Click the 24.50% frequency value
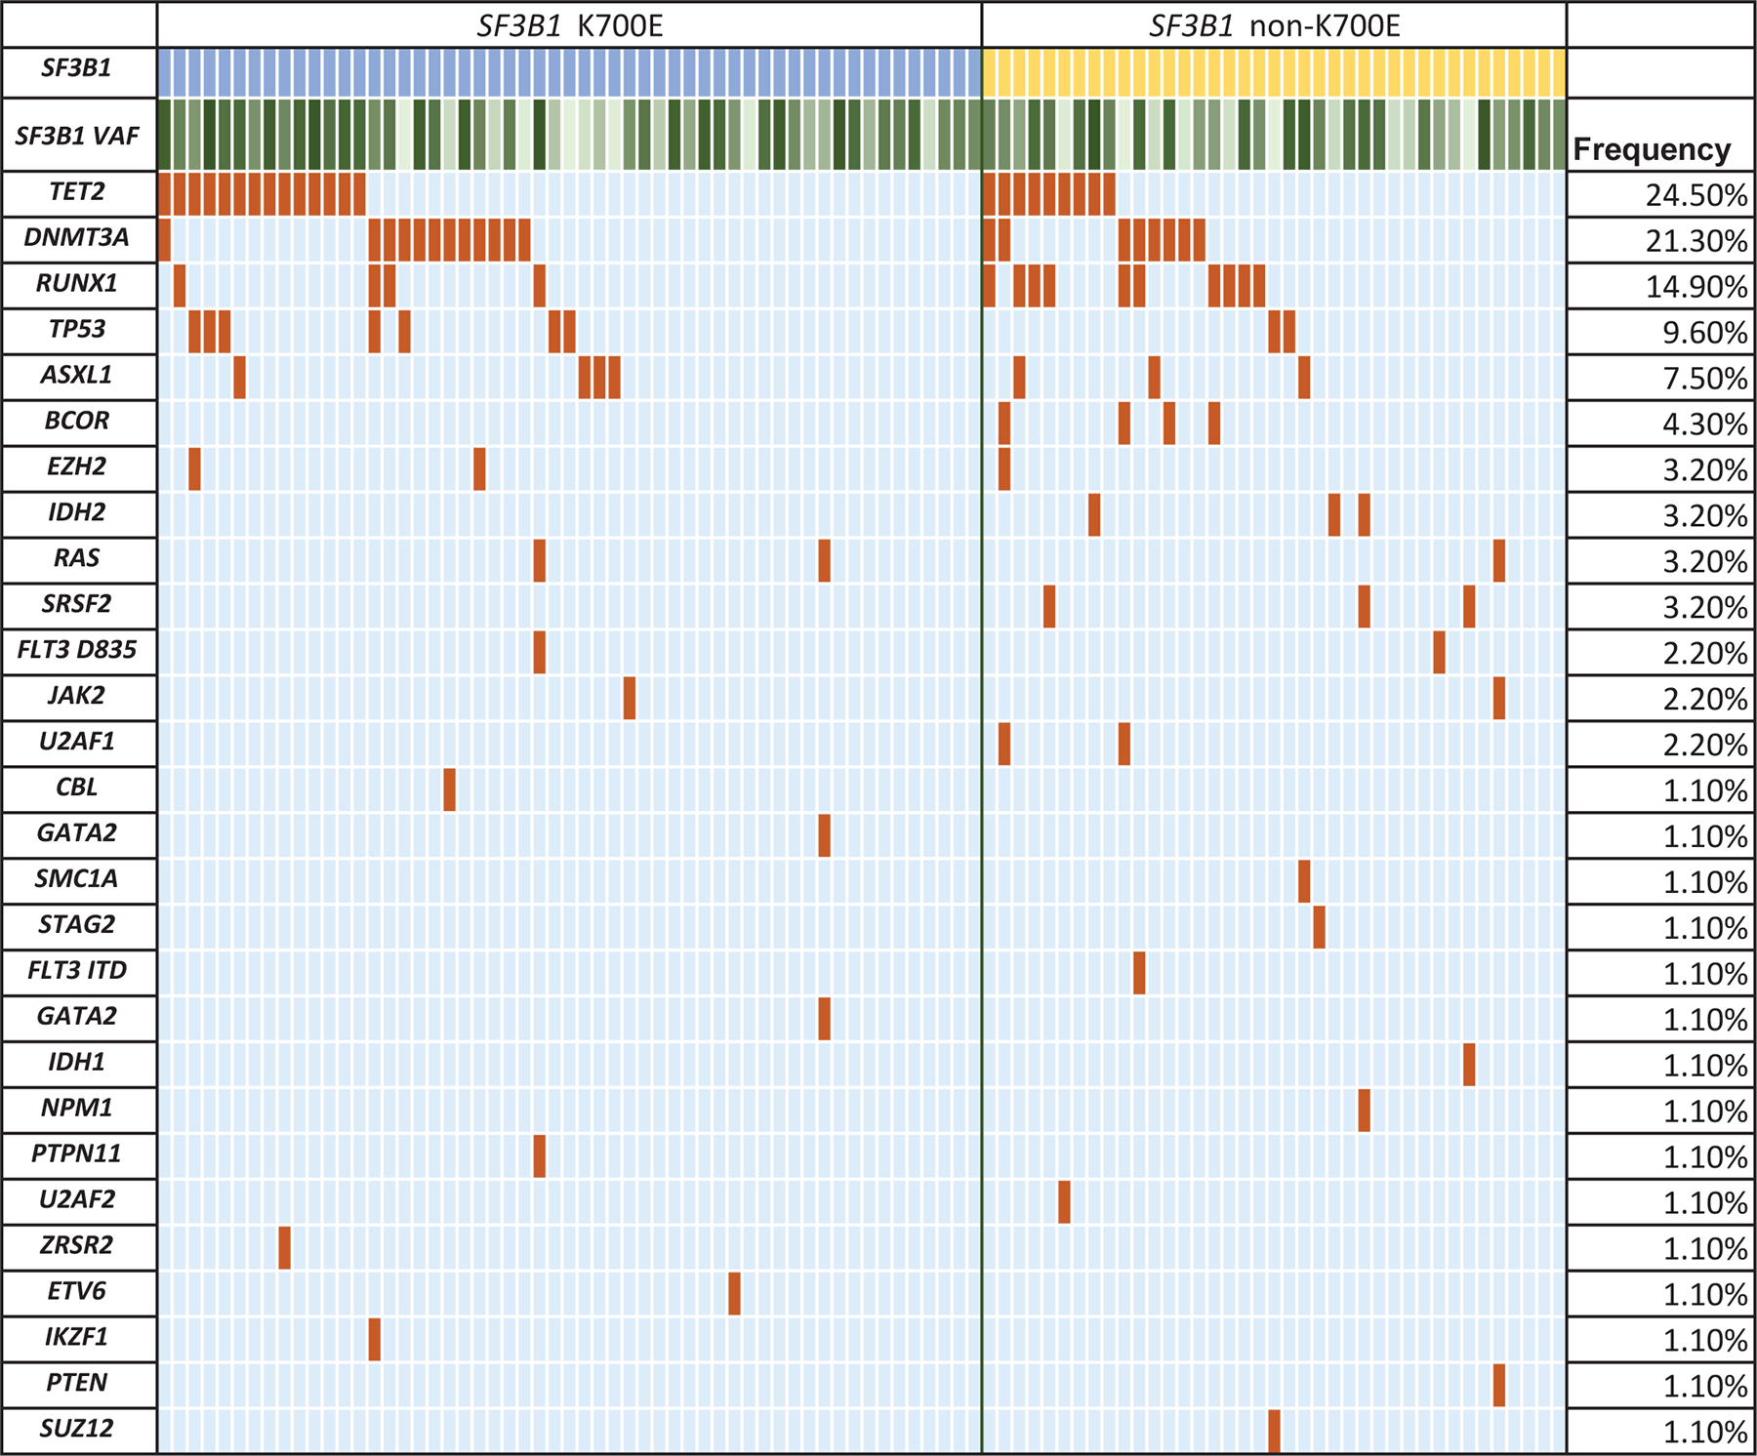Image resolution: width=1757 pixels, height=1456 pixels. pyautogui.click(x=1696, y=195)
